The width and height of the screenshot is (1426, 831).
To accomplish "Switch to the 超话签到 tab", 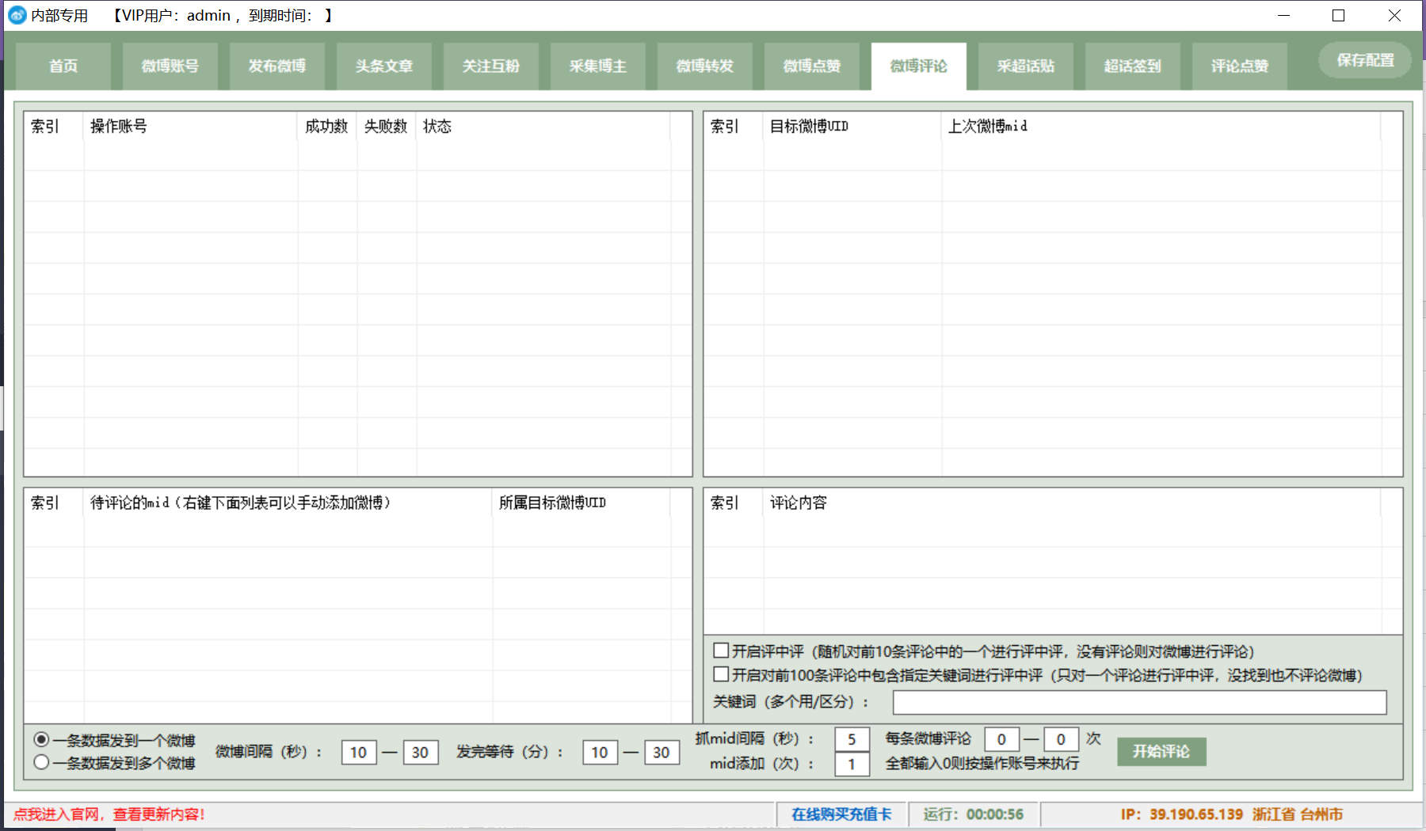I will pos(1133,66).
